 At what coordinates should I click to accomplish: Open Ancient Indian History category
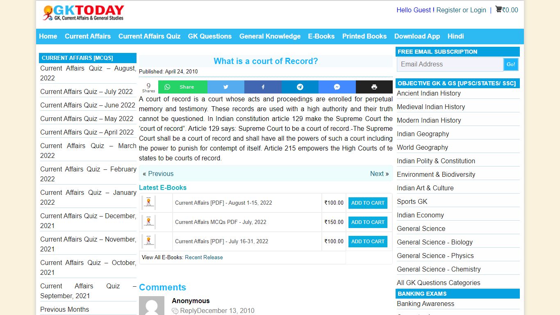(429, 93)
